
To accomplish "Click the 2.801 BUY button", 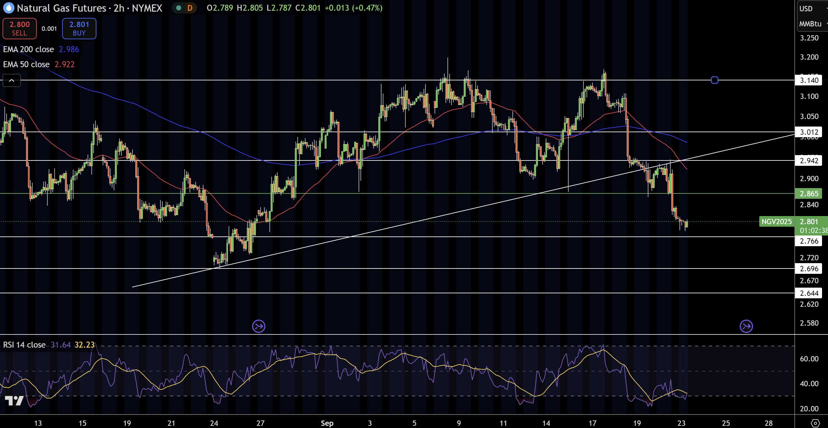I will [79, 28].
